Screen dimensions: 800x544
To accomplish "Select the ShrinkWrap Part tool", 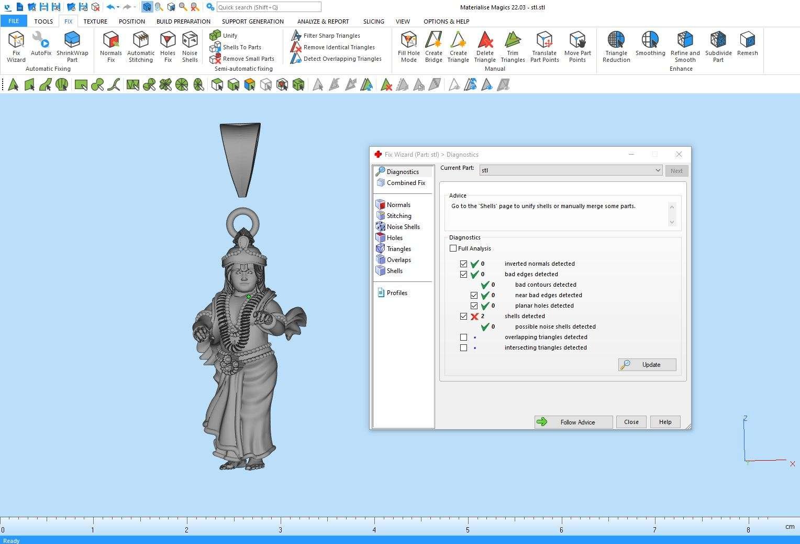I will pyautogui.click(x=72, y=46).
